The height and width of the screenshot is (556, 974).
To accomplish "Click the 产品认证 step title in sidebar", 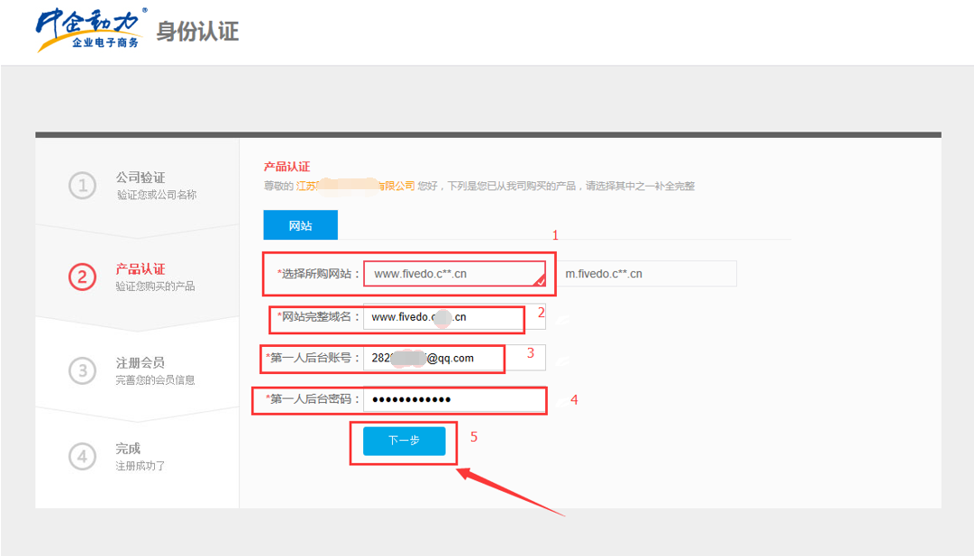I will tap(141, 269).
